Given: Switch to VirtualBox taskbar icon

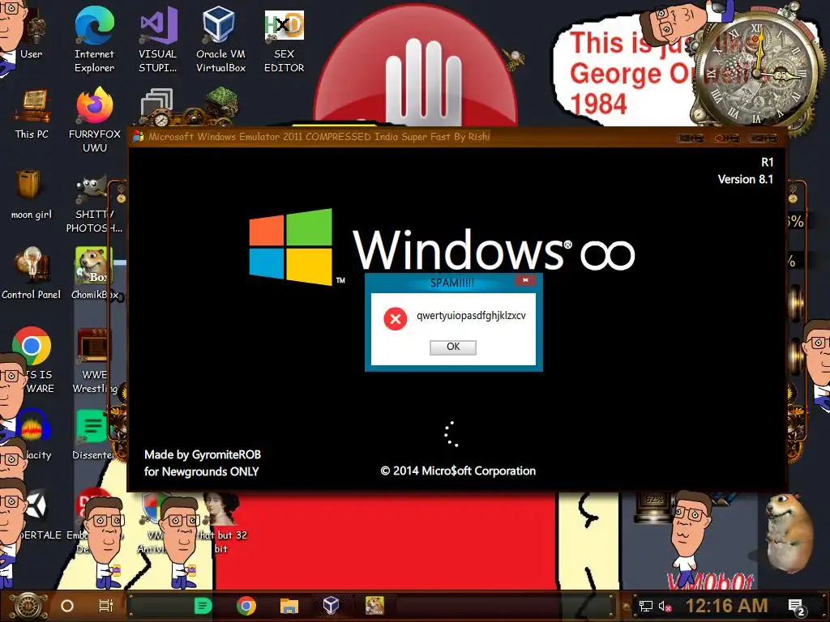Looking at the screenshot, I should (x=331, y=605).
